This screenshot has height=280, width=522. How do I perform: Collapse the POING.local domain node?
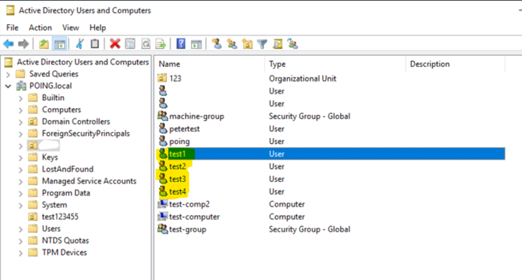(8, 86)
